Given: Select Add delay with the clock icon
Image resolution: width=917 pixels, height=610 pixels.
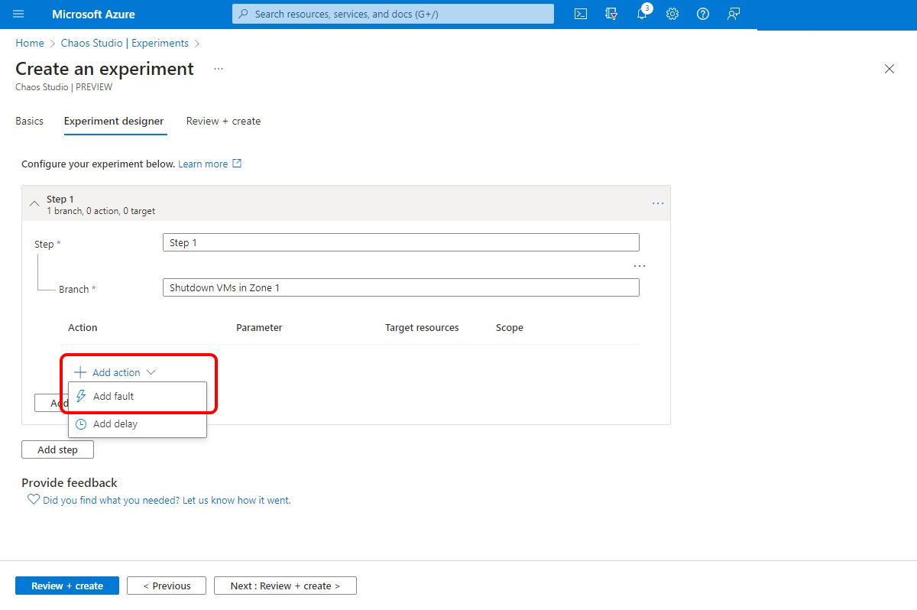Looking at the screenshot, I should coord(113,423).
